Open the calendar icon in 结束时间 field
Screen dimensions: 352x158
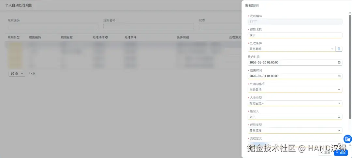tap(339, 76)
